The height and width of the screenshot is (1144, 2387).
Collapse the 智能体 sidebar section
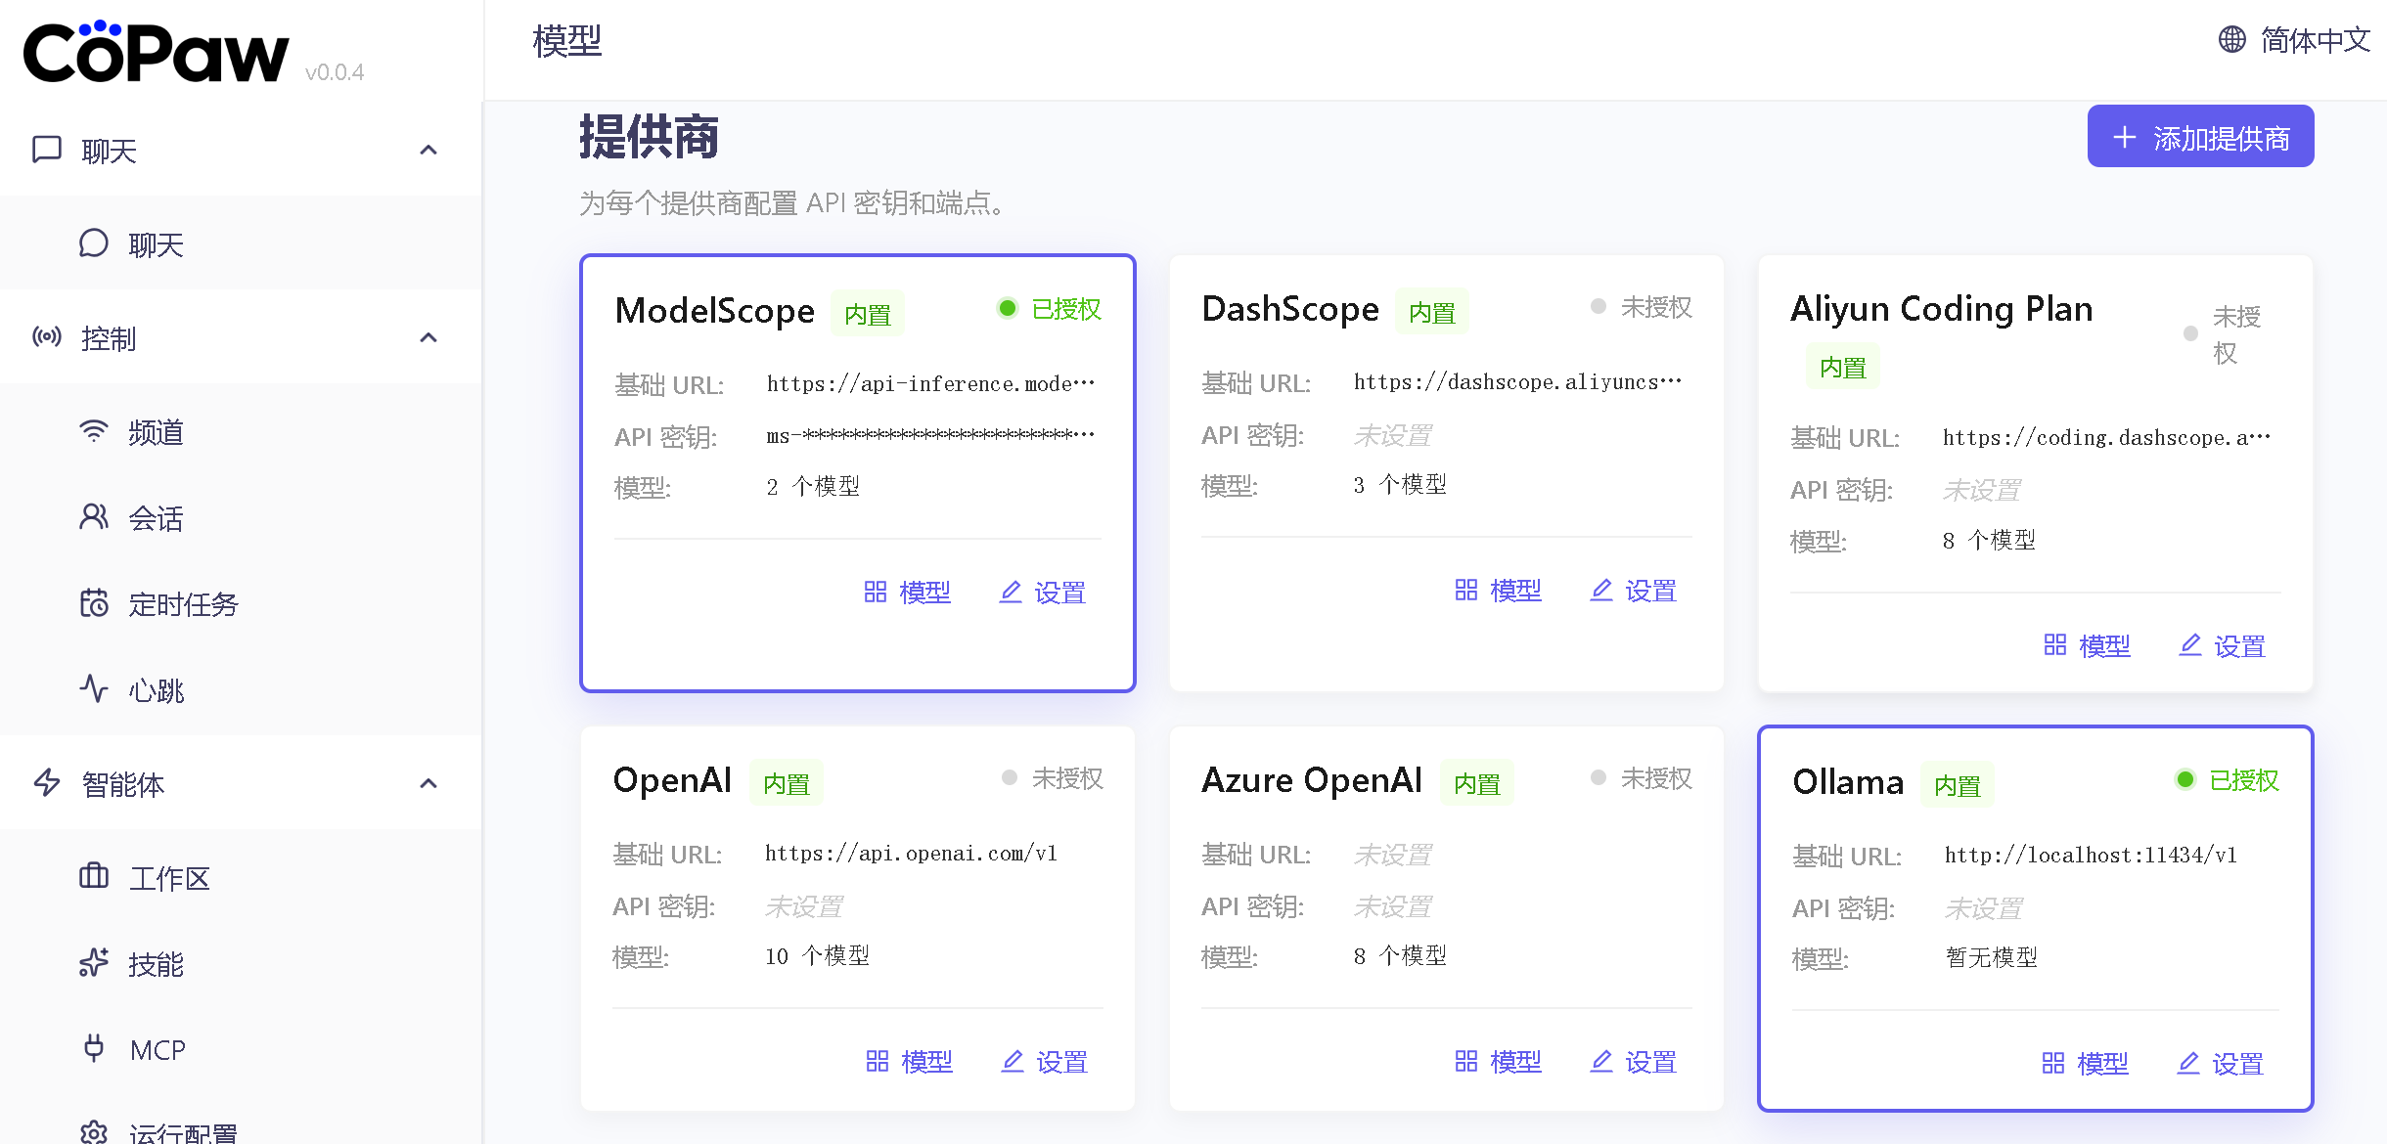pyautogui.click(x=428, y=784)
